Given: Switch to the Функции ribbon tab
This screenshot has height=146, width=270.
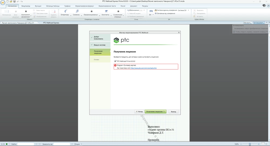Looking at the screenshot, I should click(x=38, y=6).
